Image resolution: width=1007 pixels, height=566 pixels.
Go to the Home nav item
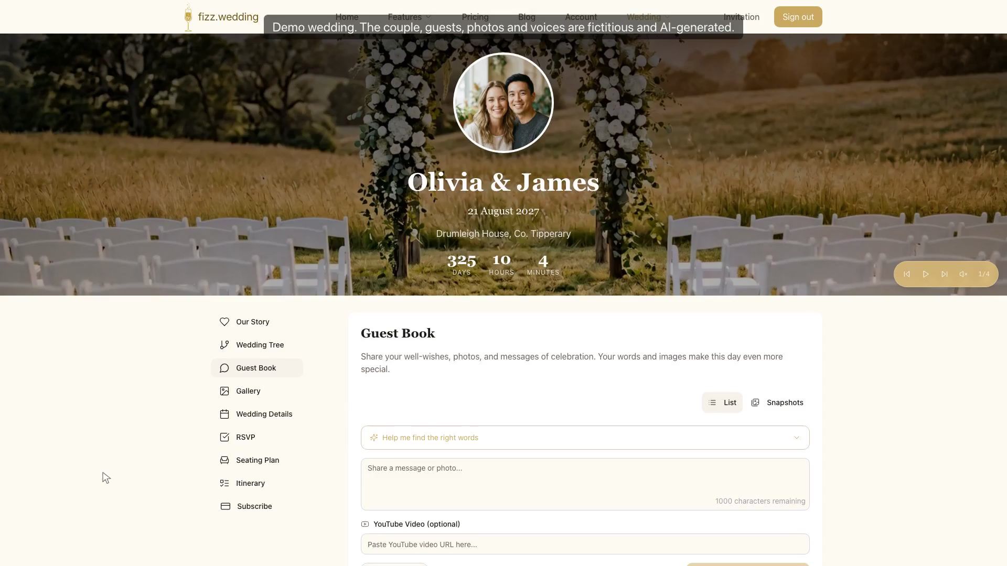click(347, 17)
